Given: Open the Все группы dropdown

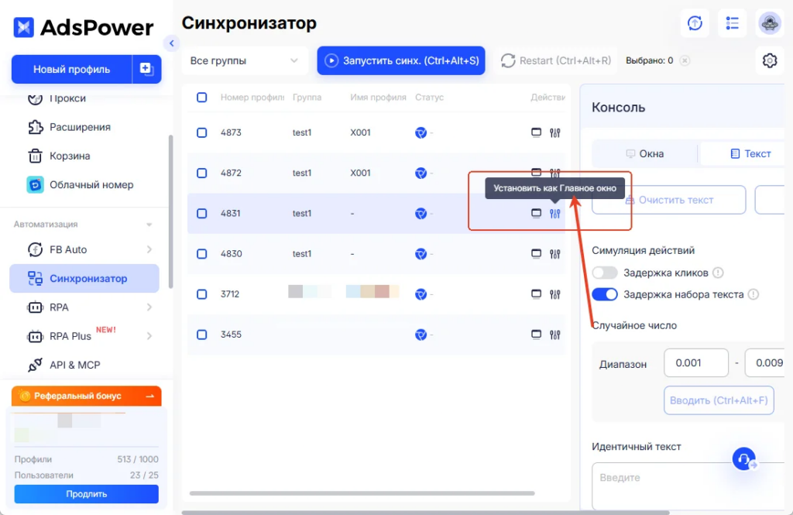Looking at the screenshot, I should tap(244, 60).
